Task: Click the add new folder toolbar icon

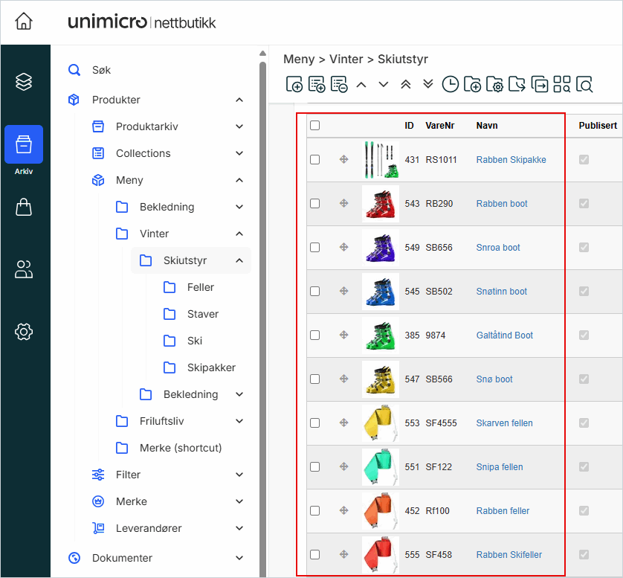Action: (472, 85)
